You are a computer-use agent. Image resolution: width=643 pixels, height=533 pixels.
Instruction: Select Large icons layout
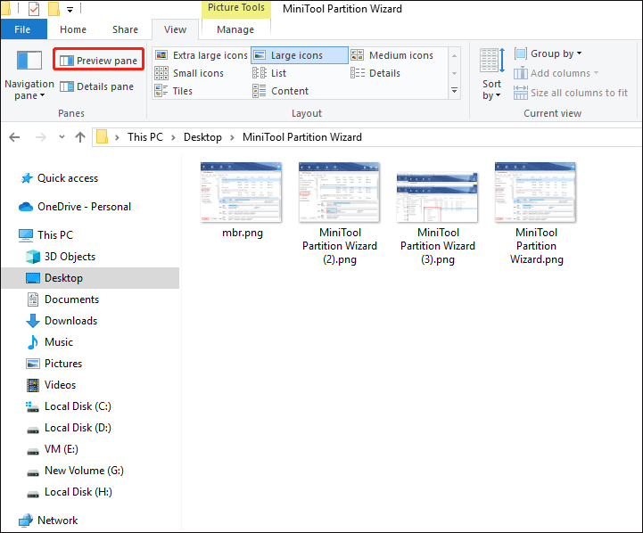coord(300,55)
